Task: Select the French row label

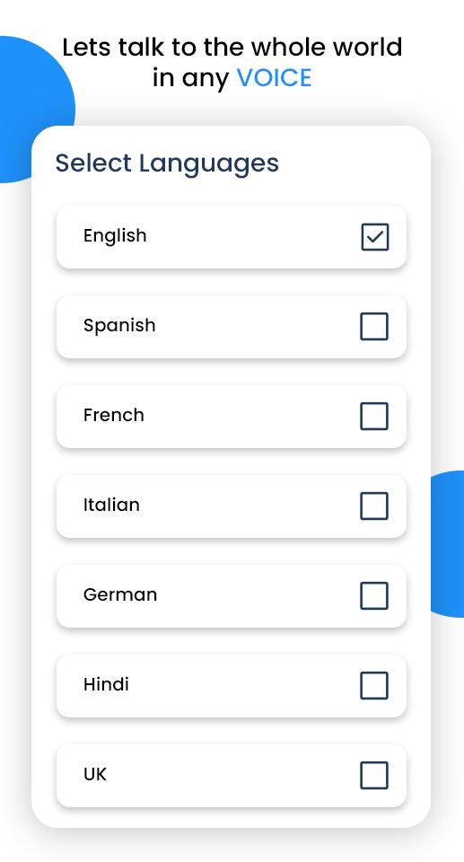Action: point(114,415)
